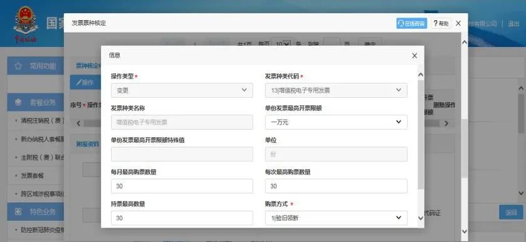This screenshot has width=526, height=242.
Task: Click the 信息 dialog scrollbar up arrow
Action: [x=421, y=75]
